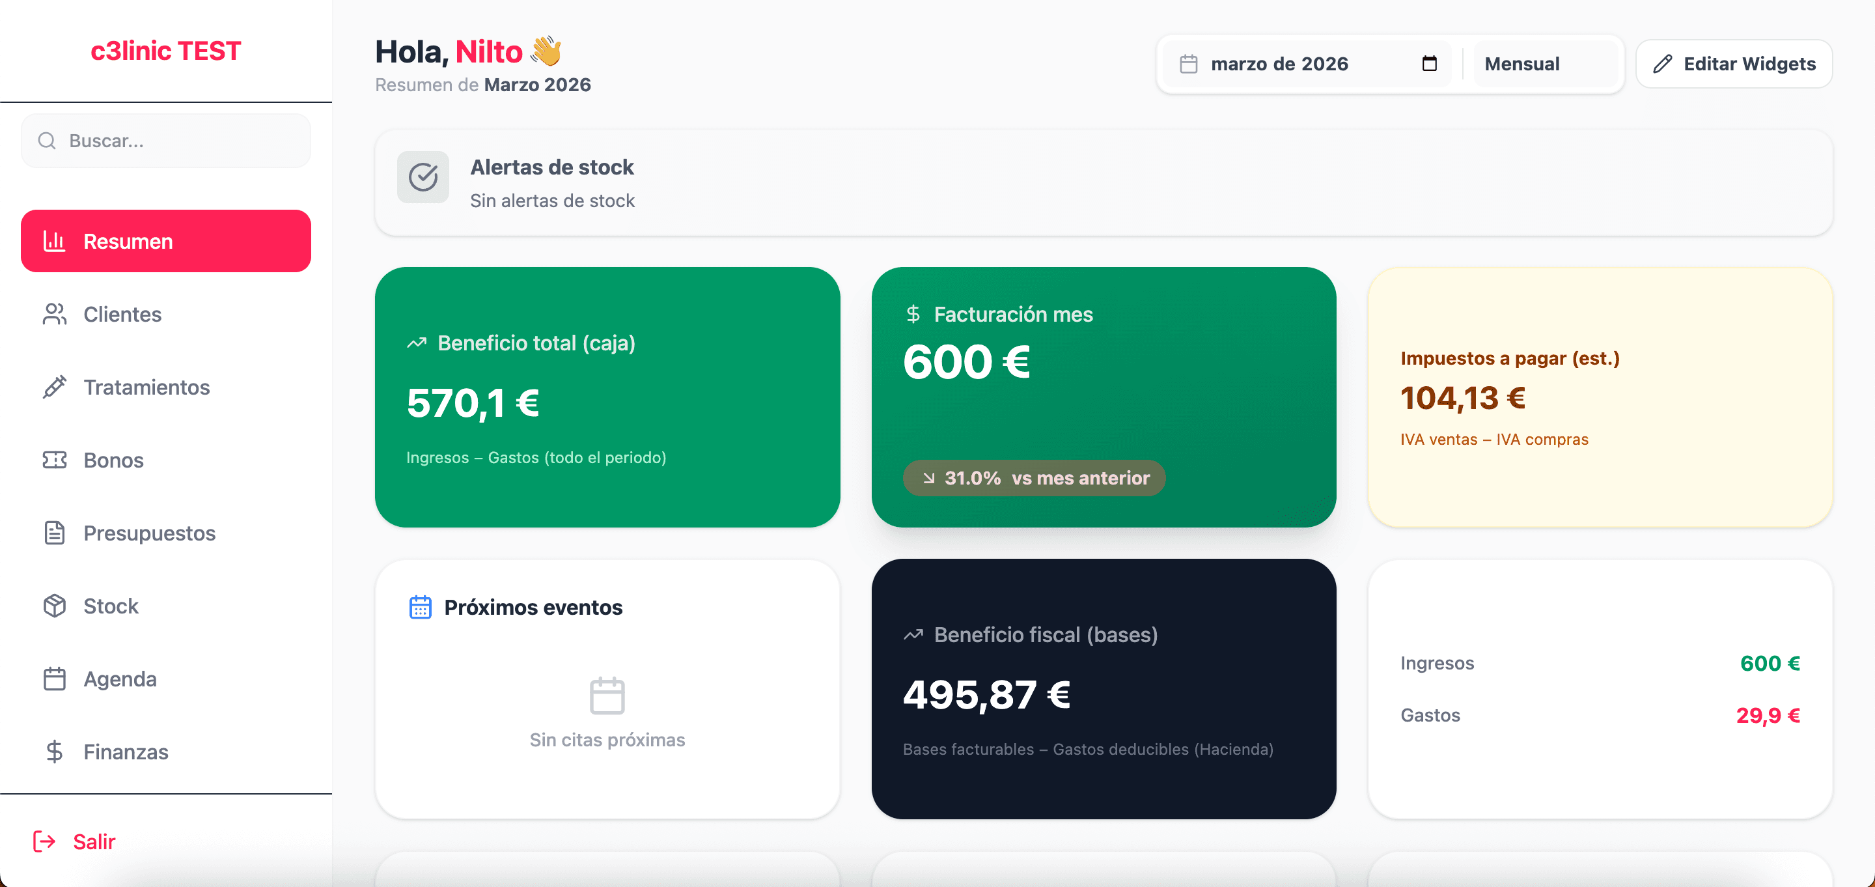Image resolution: width=1875 pixels, height=887 pixels.
Task: Select the Stock box icon
Action: pyautogui.click(x=54, y=605)
